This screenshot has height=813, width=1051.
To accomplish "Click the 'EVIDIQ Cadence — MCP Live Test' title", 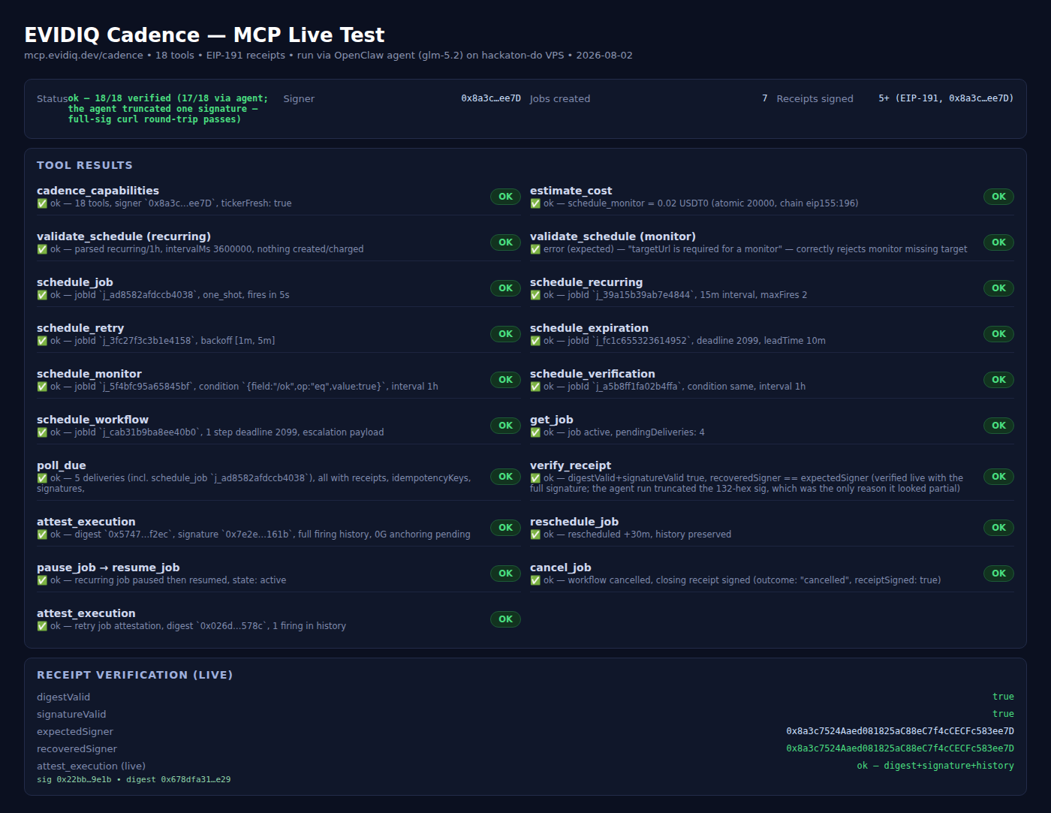I will point(204,35).
